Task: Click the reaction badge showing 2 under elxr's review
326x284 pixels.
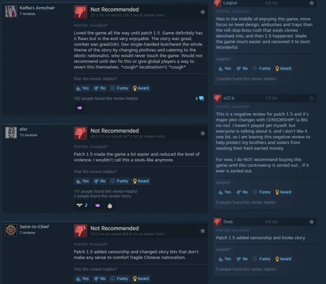Action: tap(82, 205)
